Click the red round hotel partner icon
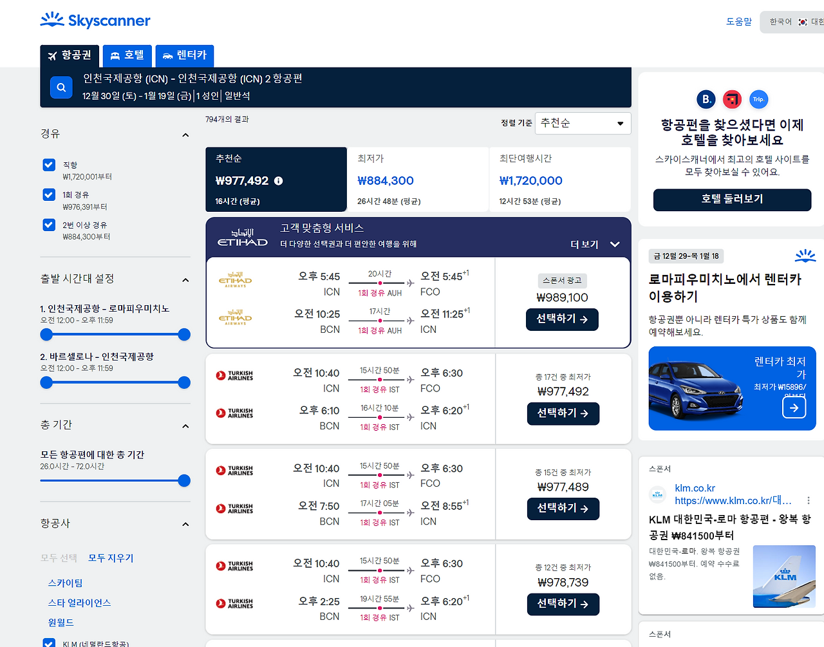824x647 pixels. click(733, 99)
